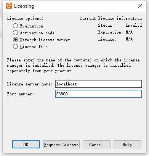149x156 pixels.
Task: Select Network license server option
Action: click(15, 40)
